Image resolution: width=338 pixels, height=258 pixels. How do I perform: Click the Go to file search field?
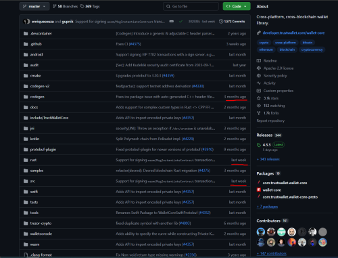(191, 6)
